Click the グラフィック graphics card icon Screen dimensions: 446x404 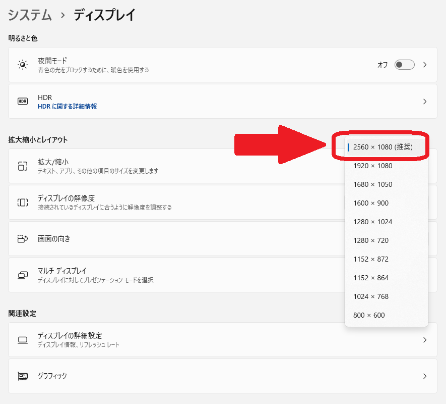tap(23, 376)
